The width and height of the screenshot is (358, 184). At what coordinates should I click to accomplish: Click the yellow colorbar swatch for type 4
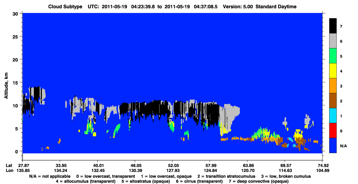coord(333,71)
